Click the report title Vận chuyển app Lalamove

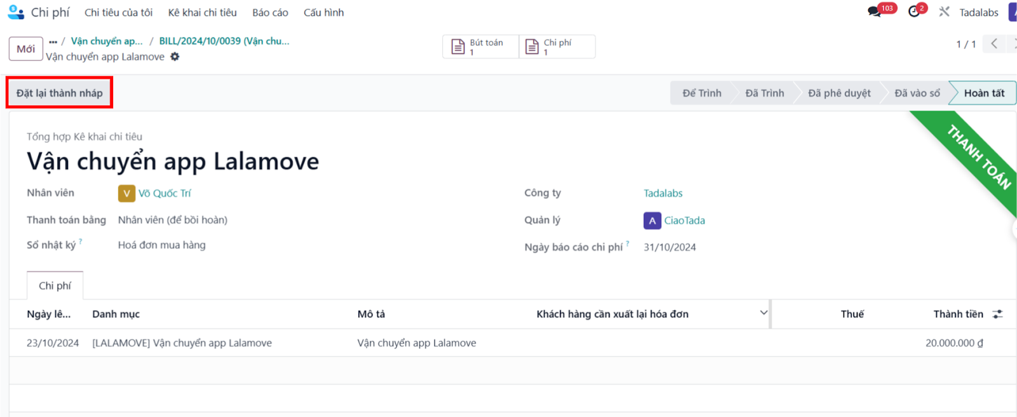pos(173,161)
